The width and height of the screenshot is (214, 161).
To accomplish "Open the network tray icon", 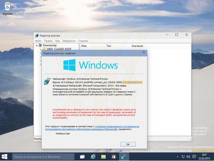I will [183, 157].
